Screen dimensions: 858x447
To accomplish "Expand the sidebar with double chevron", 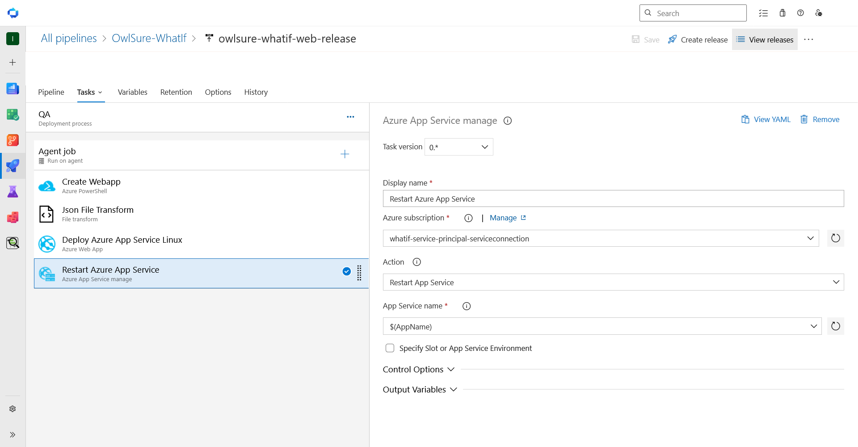I will pos(13,435).
